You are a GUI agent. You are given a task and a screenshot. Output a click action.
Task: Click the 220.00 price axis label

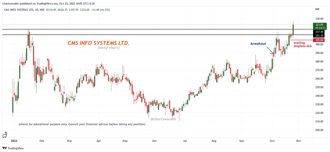tap(319, 113)
